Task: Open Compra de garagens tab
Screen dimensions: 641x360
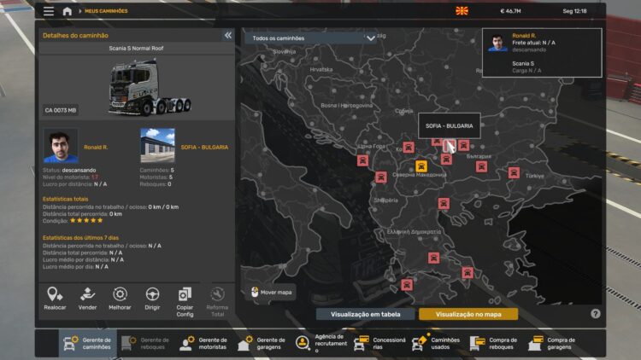Action: (x=552, y=343)
